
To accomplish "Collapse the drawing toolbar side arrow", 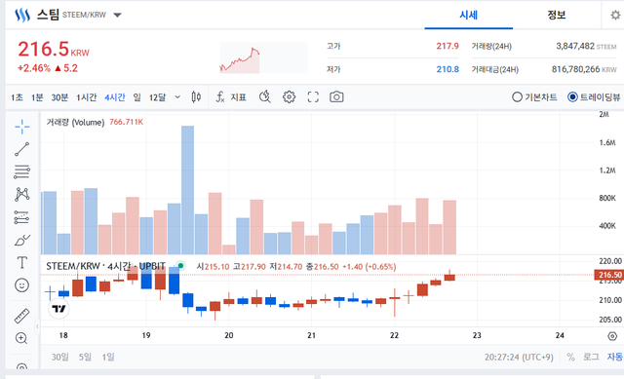I will [37, 326].
